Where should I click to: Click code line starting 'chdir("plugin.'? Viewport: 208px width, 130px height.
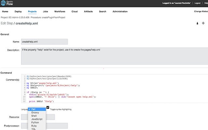coord(49,95)
